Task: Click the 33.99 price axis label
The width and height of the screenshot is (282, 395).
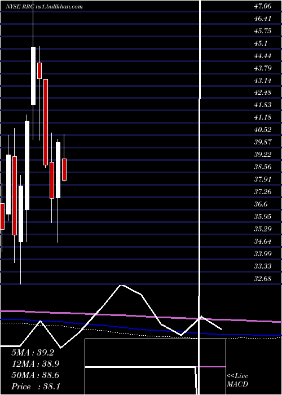Action: pos(263,254)
